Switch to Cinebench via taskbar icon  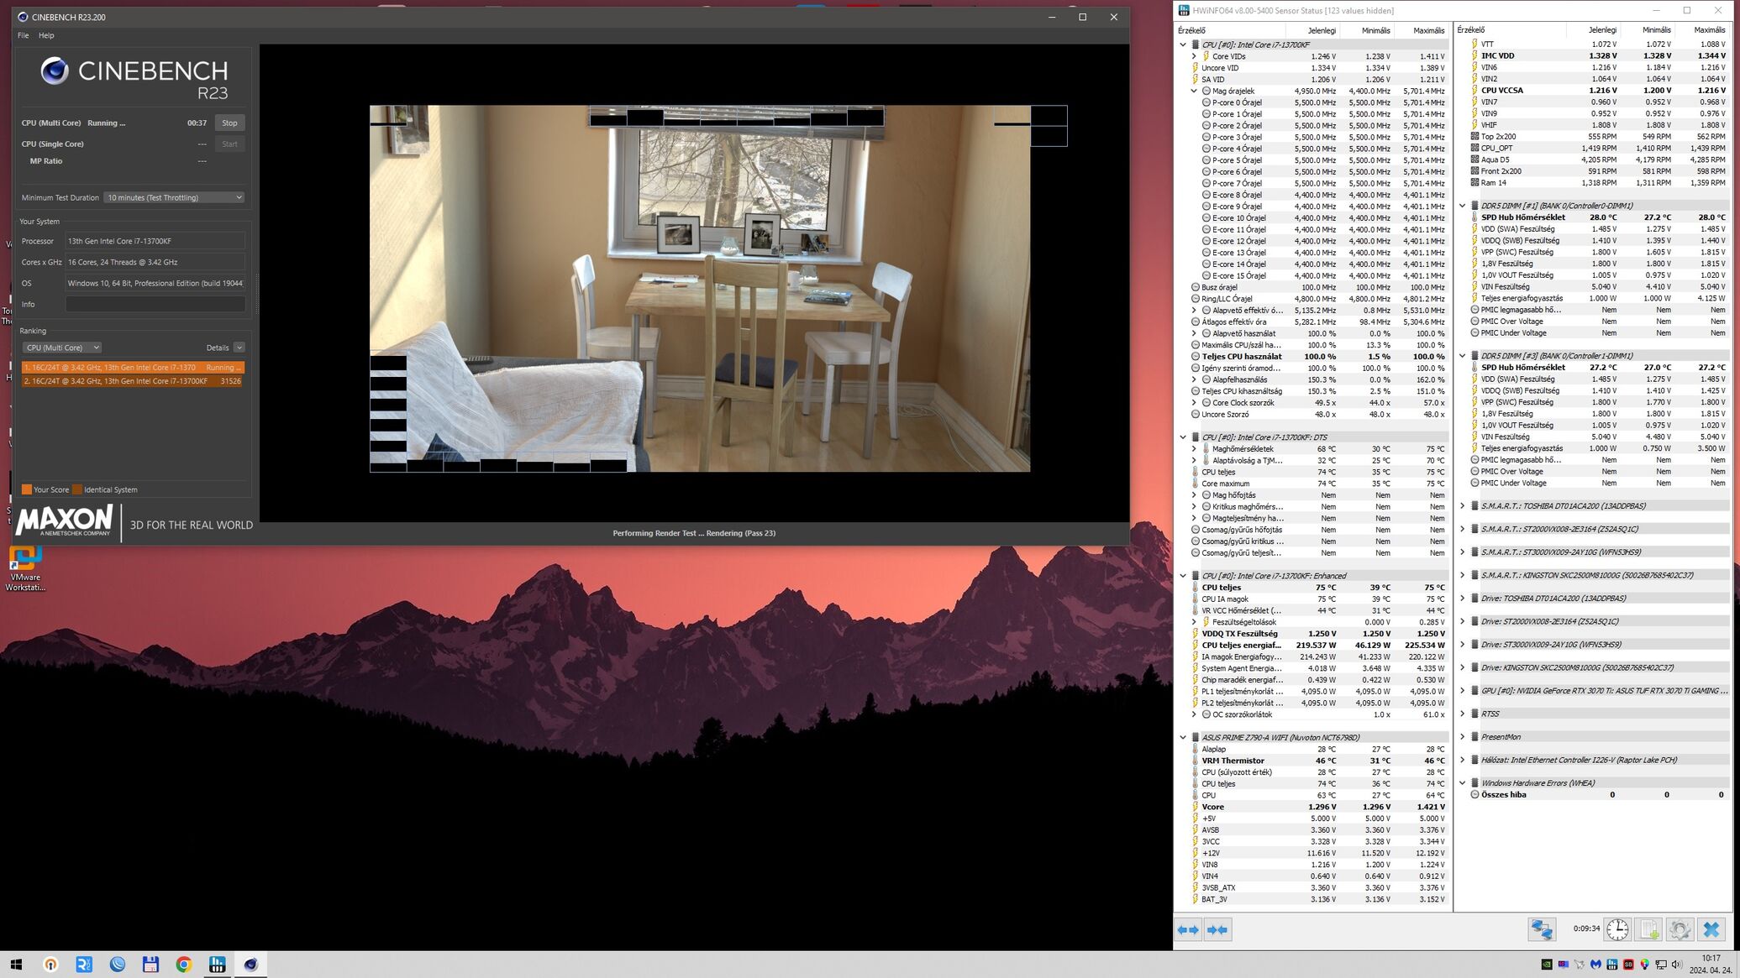(250, 965)
